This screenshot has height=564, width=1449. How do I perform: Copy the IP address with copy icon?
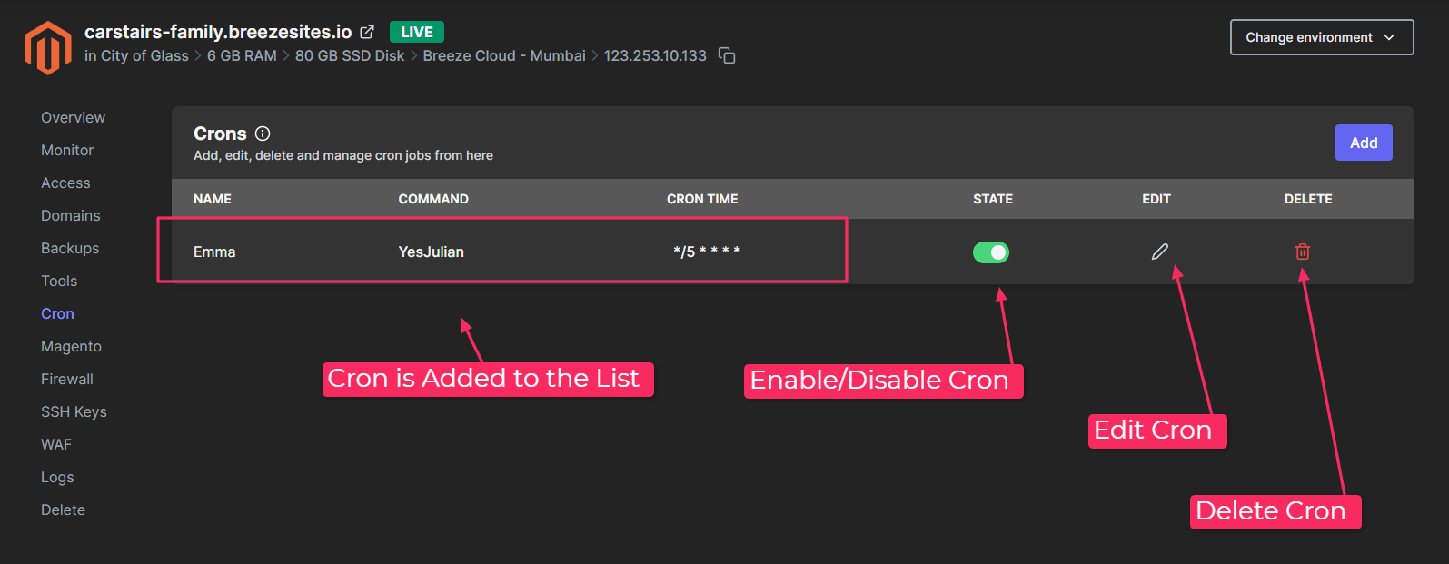(x=727, y=55)
